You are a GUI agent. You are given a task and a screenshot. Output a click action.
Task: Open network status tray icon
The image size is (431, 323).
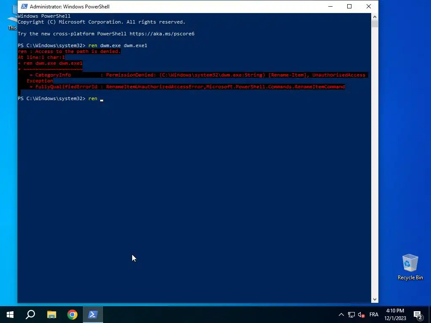coord(351,315)
